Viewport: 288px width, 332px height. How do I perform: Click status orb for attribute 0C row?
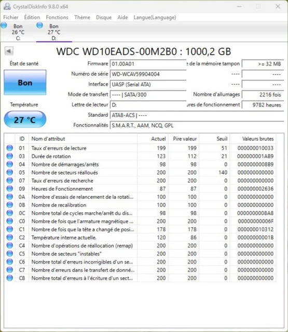pos(9,213)
